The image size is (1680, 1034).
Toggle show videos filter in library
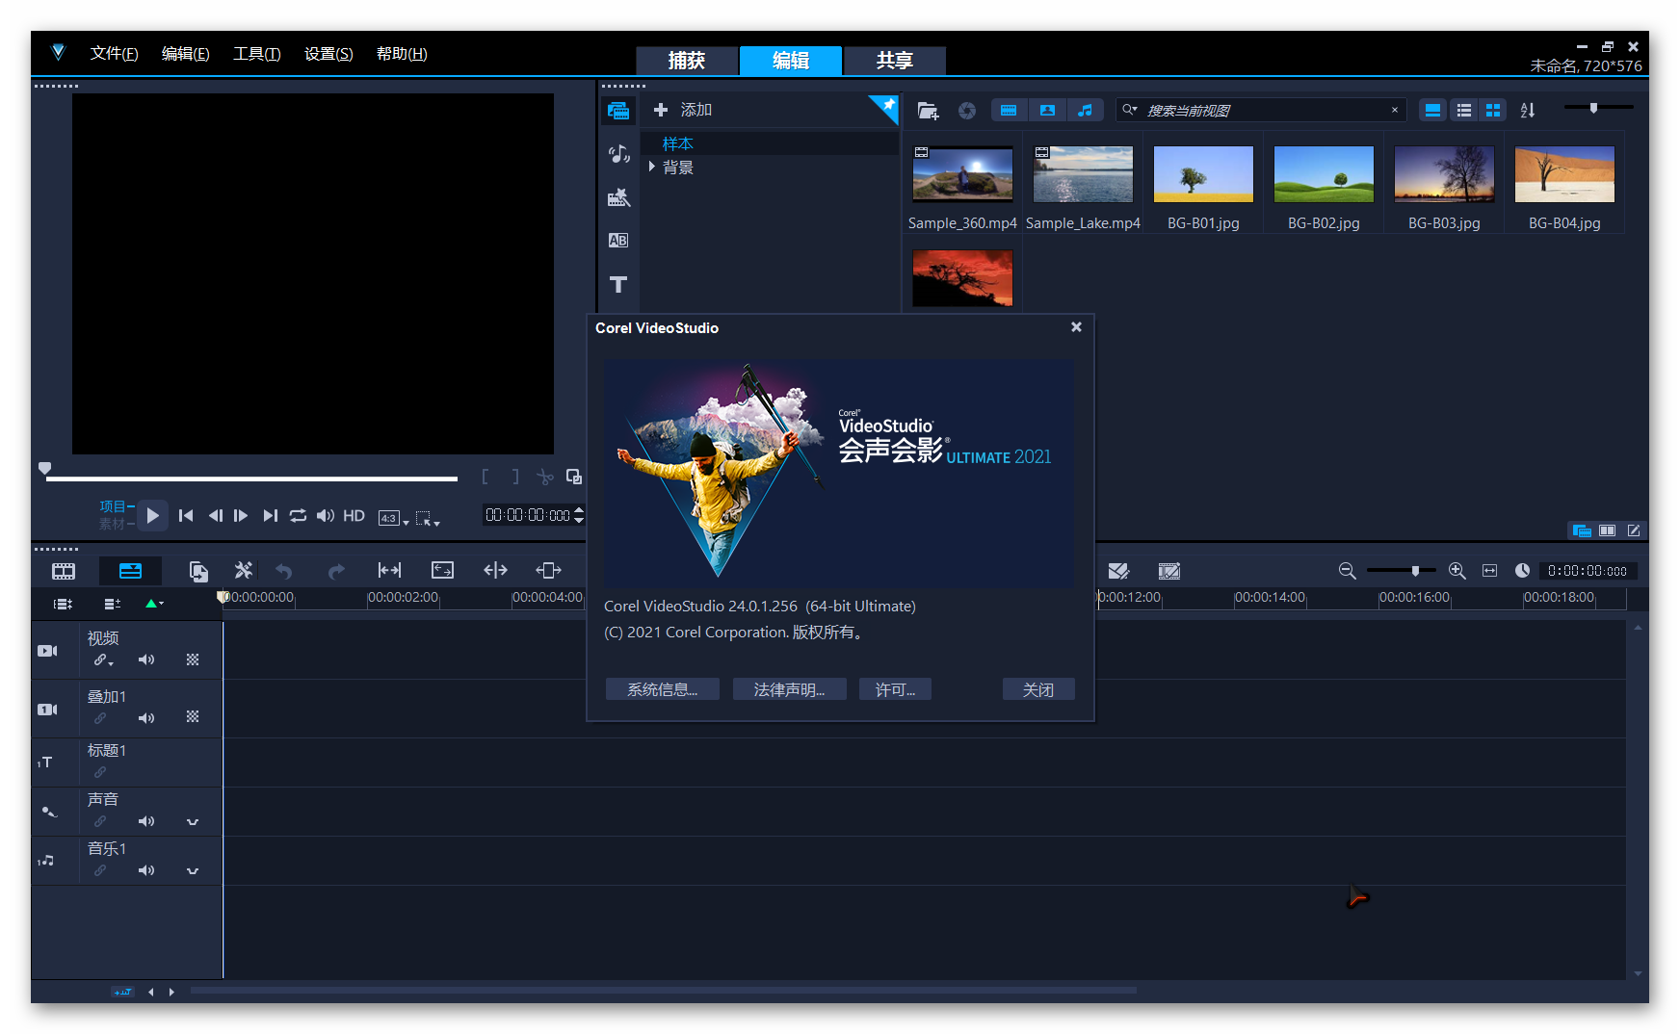(x=1009, y=111)
